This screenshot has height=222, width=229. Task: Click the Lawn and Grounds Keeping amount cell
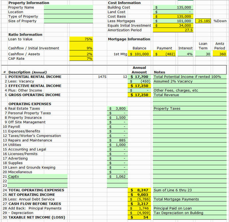pyautogui.click(x=117, y=167)
